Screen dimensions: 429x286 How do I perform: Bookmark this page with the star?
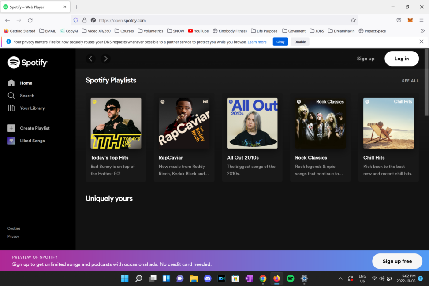(353, 20)
